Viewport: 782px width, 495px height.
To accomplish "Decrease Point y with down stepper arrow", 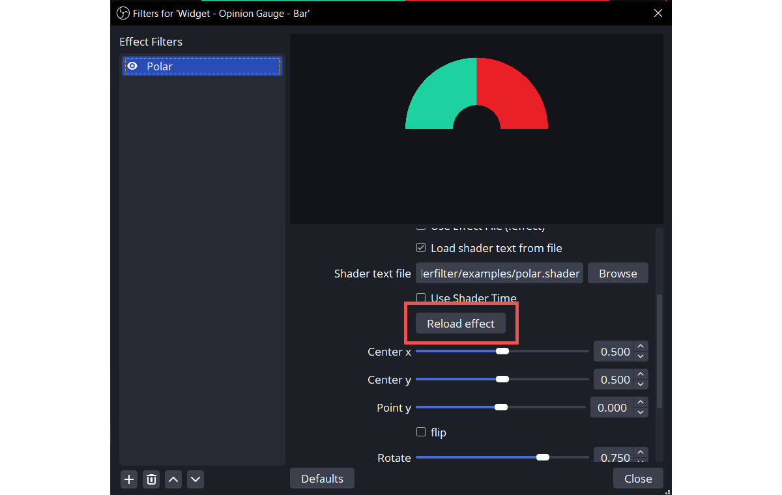I will [x=641, y=413].
